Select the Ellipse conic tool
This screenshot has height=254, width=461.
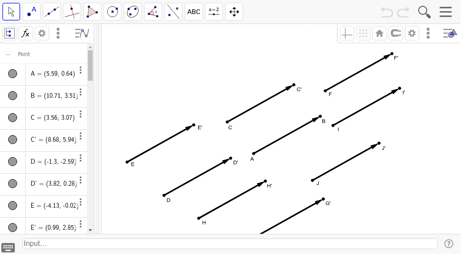point(133,12)
